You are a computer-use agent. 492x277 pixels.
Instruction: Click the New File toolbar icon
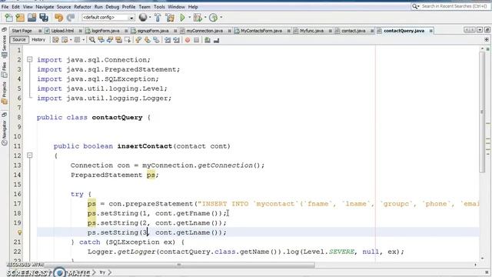click(8, 18)
